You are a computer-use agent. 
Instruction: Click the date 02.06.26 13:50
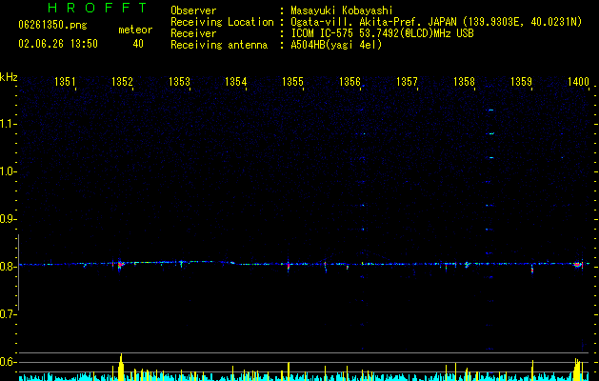pos(58,44)
